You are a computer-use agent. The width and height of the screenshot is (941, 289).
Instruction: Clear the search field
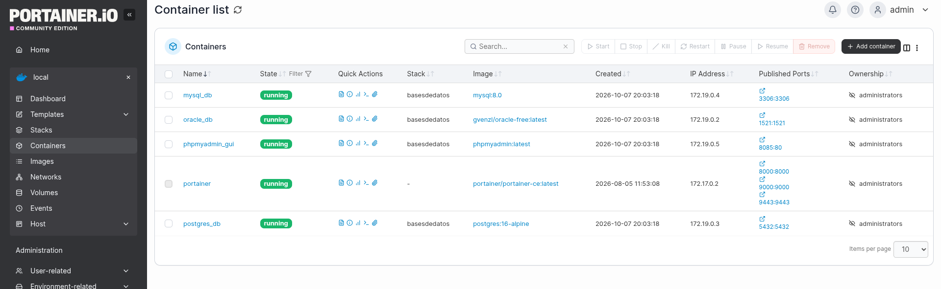(566, 46)
